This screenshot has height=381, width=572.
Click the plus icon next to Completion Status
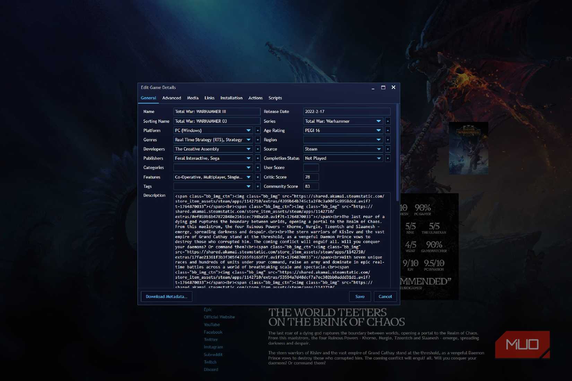coord(388,158)
